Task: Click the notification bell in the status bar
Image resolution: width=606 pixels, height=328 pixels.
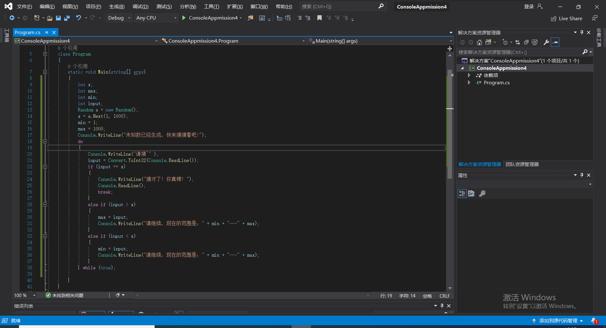Action: point(594,320)
